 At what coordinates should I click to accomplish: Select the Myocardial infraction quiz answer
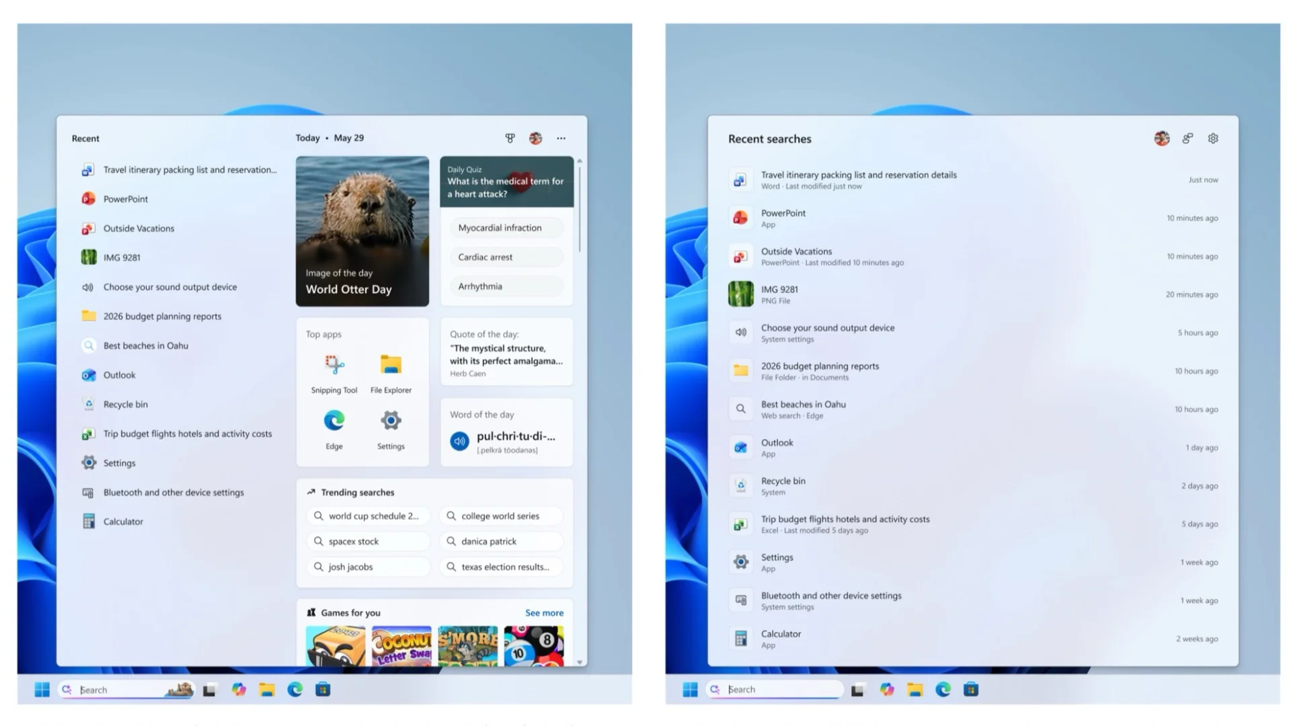[x=506, y=228]
